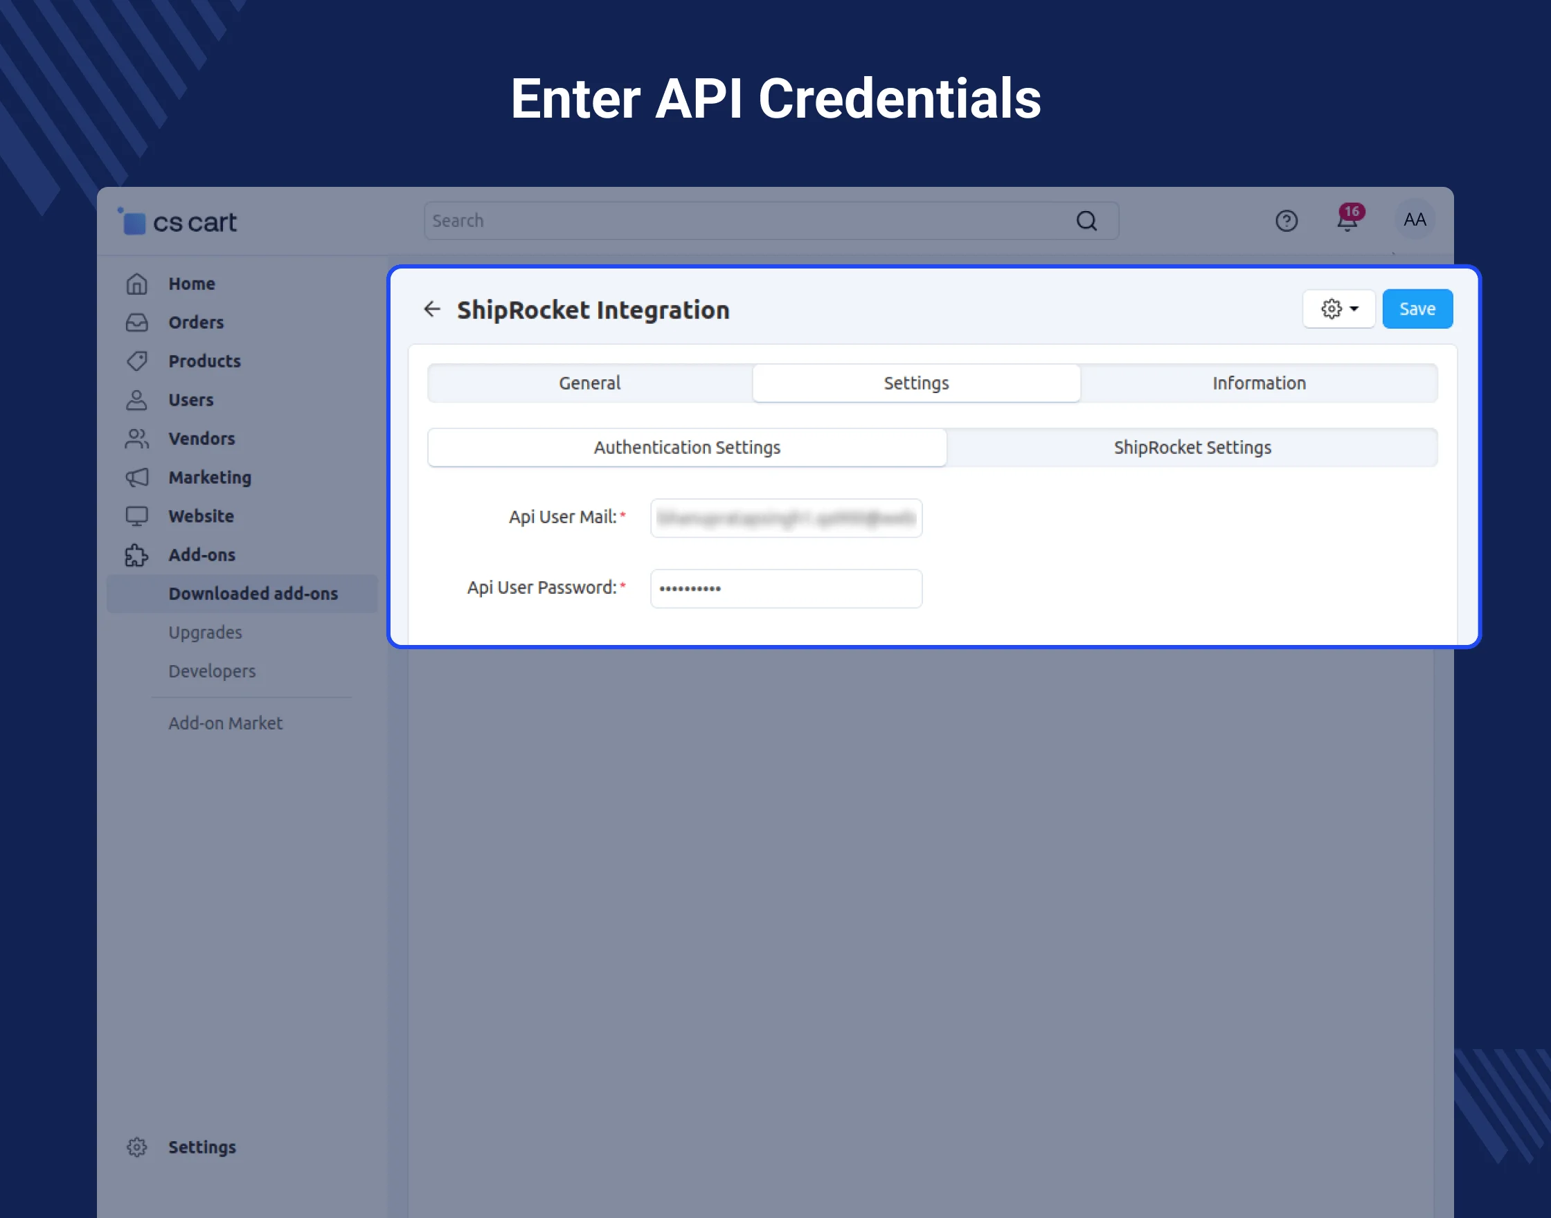Select the Authentication Settings sub-tab

click(686, 447)
